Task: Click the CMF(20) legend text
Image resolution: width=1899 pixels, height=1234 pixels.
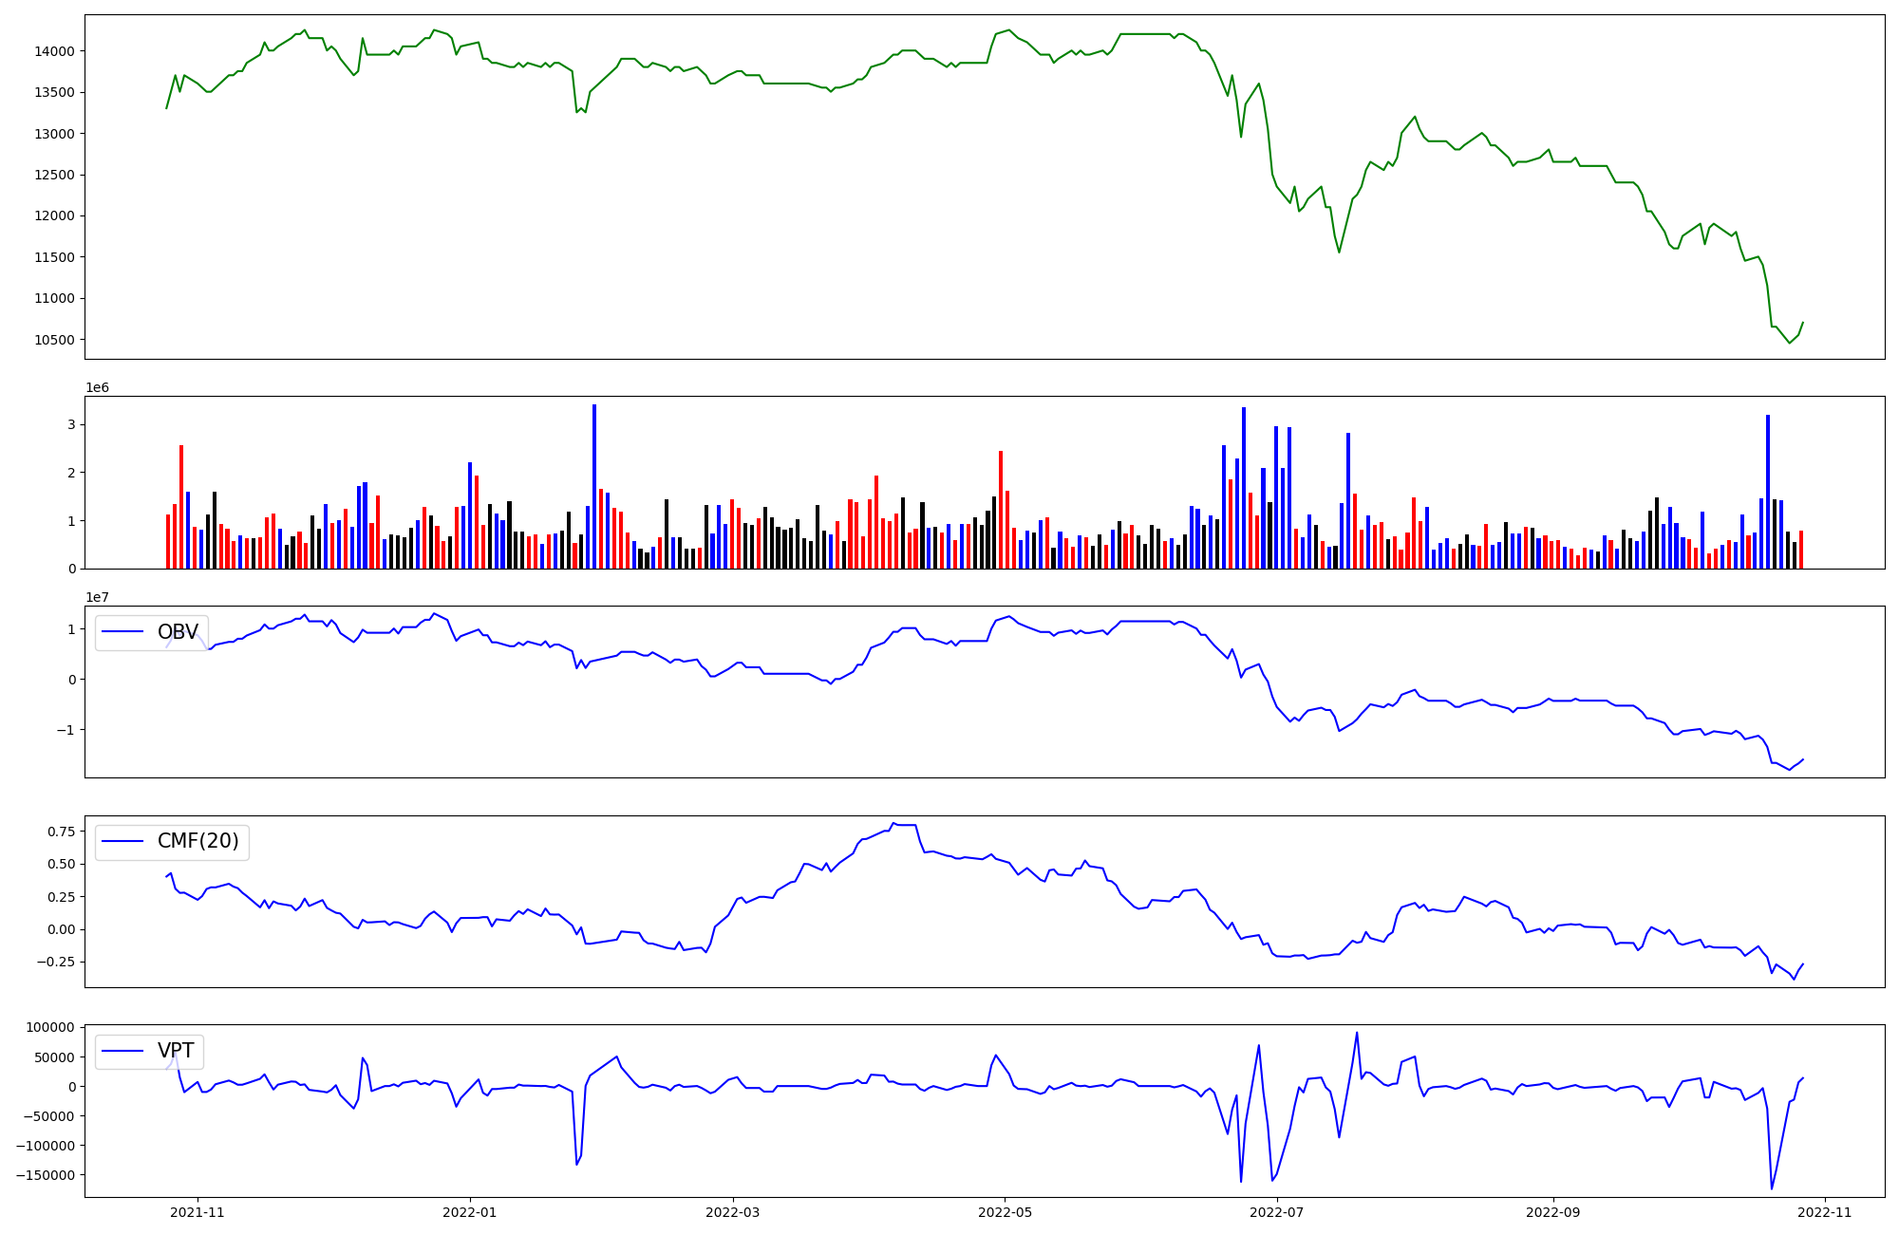Action: [x=197, y=842]
